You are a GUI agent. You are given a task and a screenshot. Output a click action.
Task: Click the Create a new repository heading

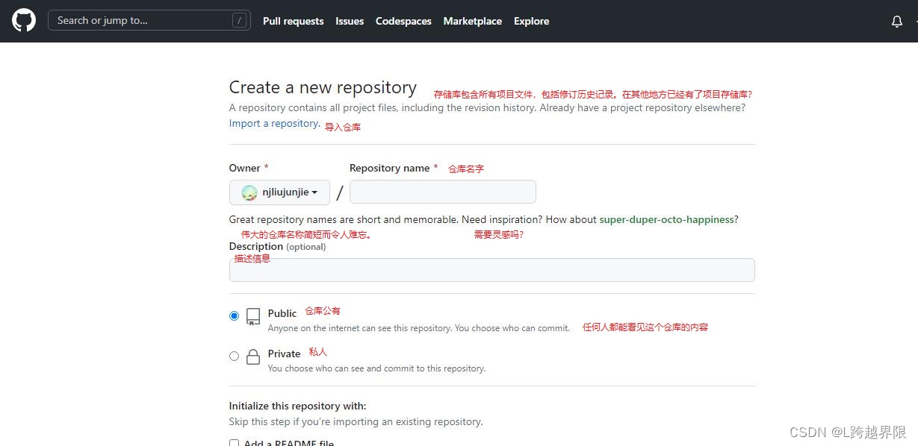coord(323,87)
